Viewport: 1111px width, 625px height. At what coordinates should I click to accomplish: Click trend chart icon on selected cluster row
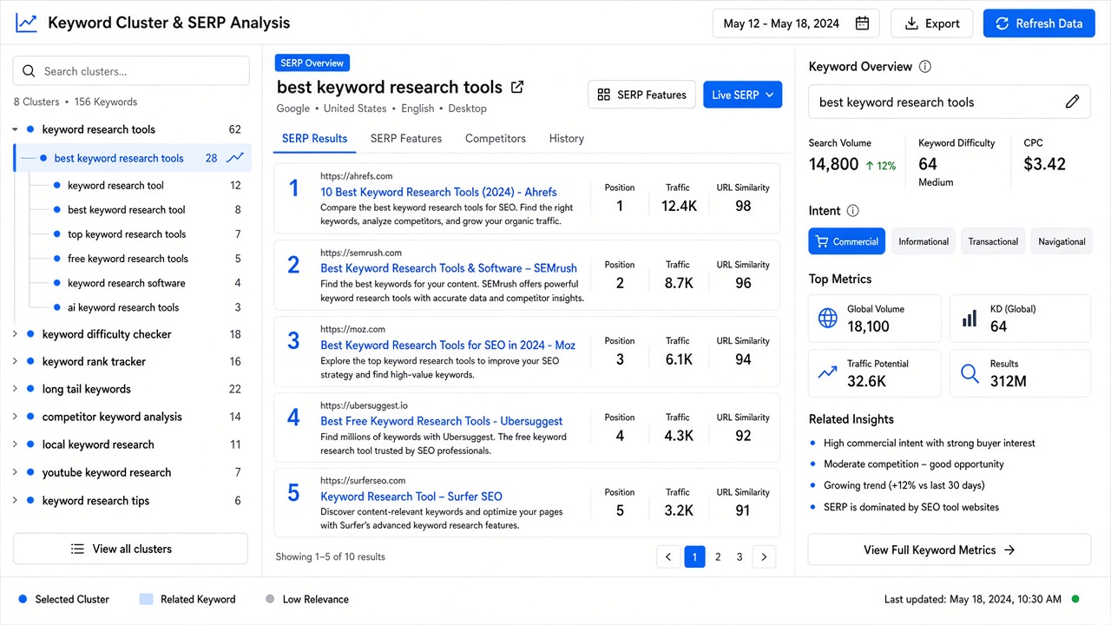pyautogui.click(x=234, y=158)
